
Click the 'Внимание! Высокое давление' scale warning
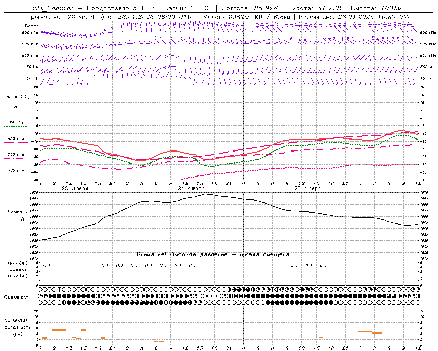pos(182,254)
